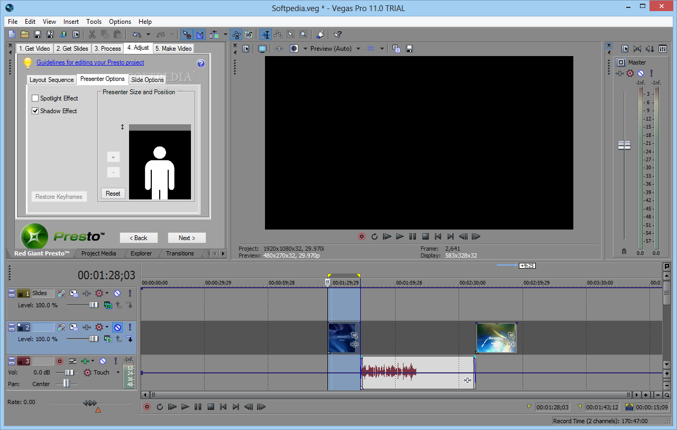
Task: Open the Tools menu
Action: tap(94, 22)
